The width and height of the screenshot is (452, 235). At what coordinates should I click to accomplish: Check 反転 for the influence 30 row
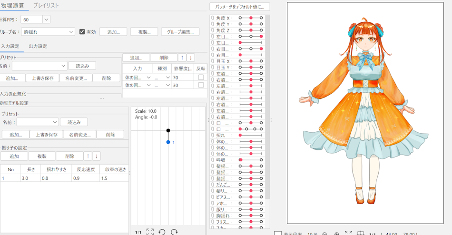click(x=201, y=85)
